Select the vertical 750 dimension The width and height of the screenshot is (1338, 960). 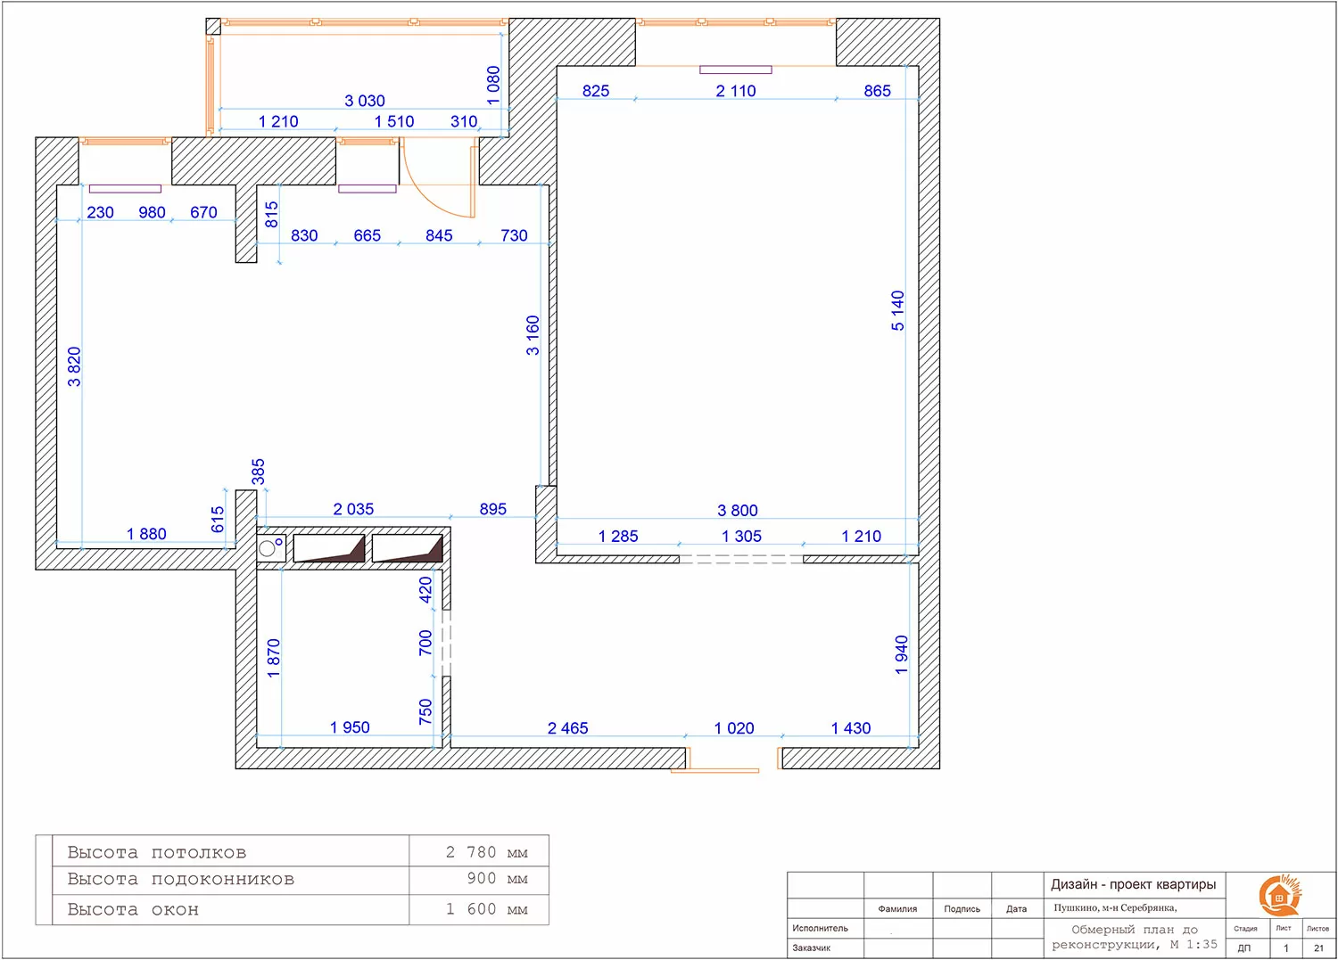tap(425, 711)
